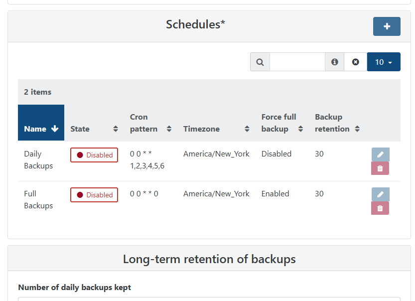Image resolution: width=415 pixels, height=301 pixels.
Task: Clear the search filter with x icon
Action: pos(355,62)
